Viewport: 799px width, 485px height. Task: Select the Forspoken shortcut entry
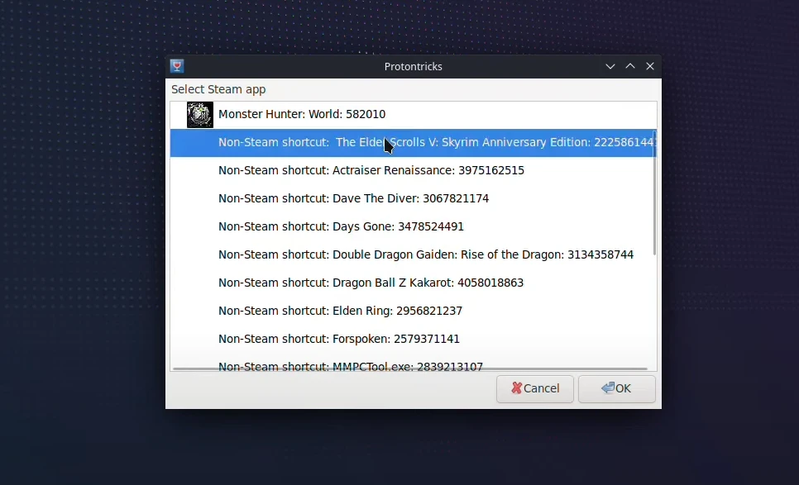click(414, 339)
